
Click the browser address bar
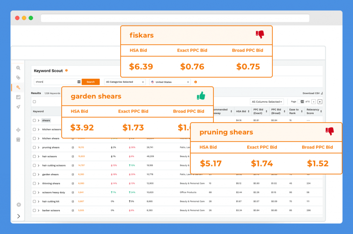175,18
